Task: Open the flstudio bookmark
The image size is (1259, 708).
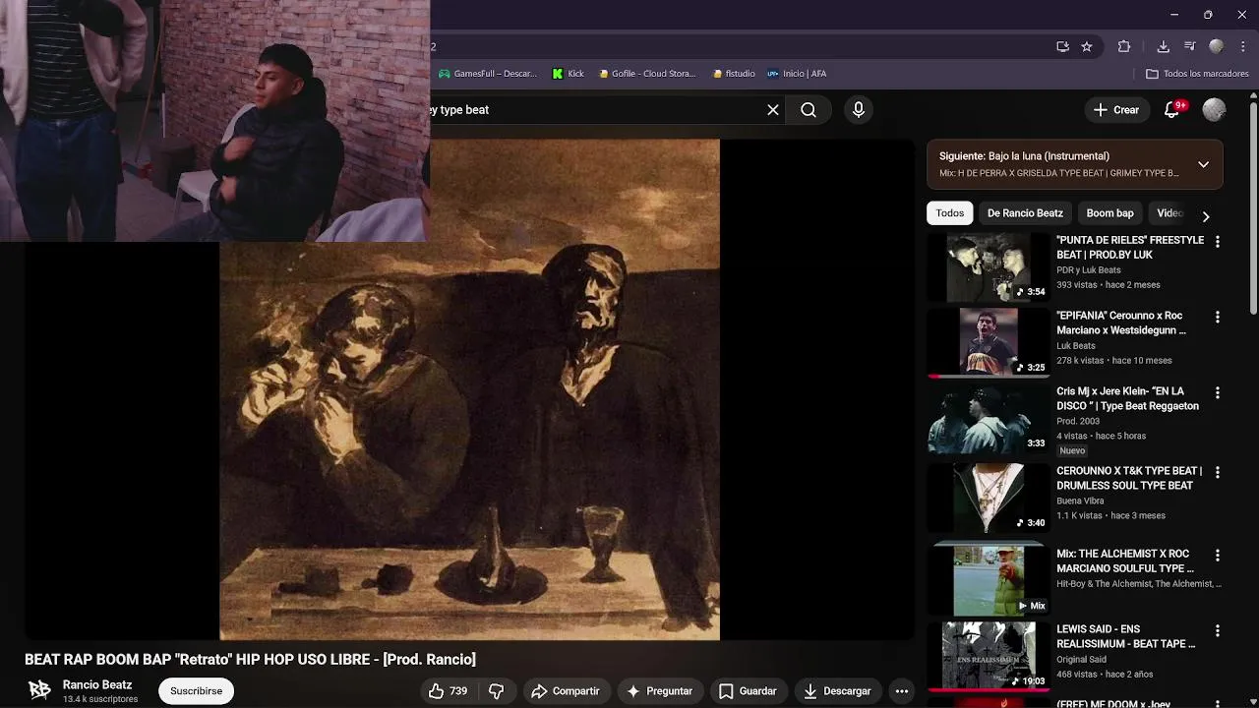Action: [734, 74]
